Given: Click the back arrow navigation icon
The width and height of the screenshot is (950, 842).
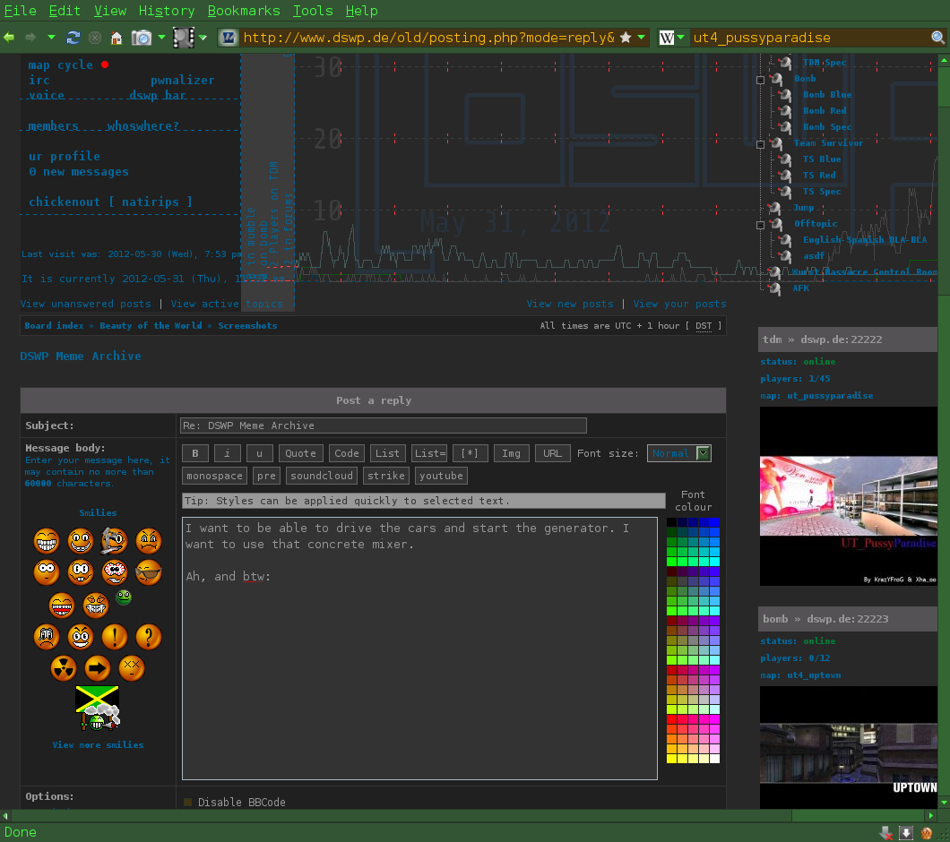Looking at the screenshot, I should [10, 38].
